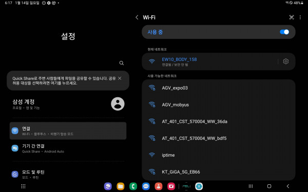Select the 연결 settings category
This screenshot has width=308, height=192.
coord(68,131)
